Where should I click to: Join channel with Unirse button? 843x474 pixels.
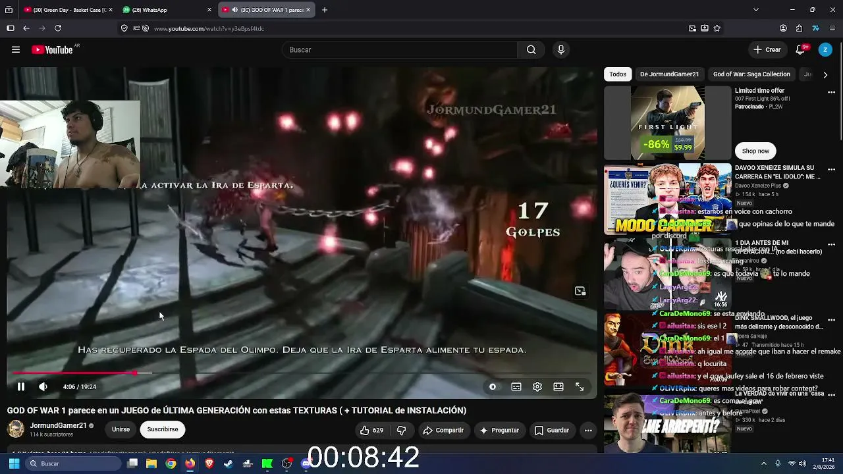point(121,429)
